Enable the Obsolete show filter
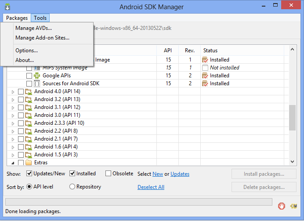 tap(108, 174)
